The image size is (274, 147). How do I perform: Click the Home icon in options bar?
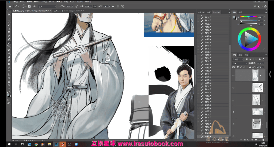pyautogui.click(x=10, y=6)
